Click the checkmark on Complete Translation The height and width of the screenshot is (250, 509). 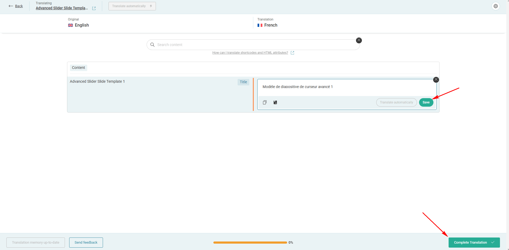(x=493, y=242)
